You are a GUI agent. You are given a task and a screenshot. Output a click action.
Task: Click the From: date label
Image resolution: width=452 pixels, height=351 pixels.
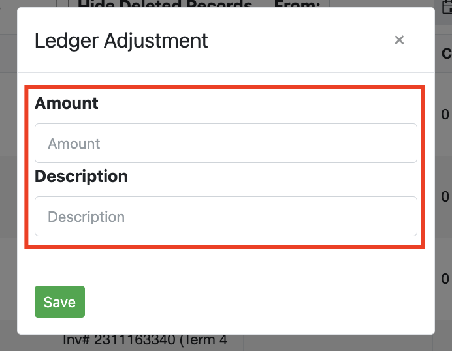point(297,5)
